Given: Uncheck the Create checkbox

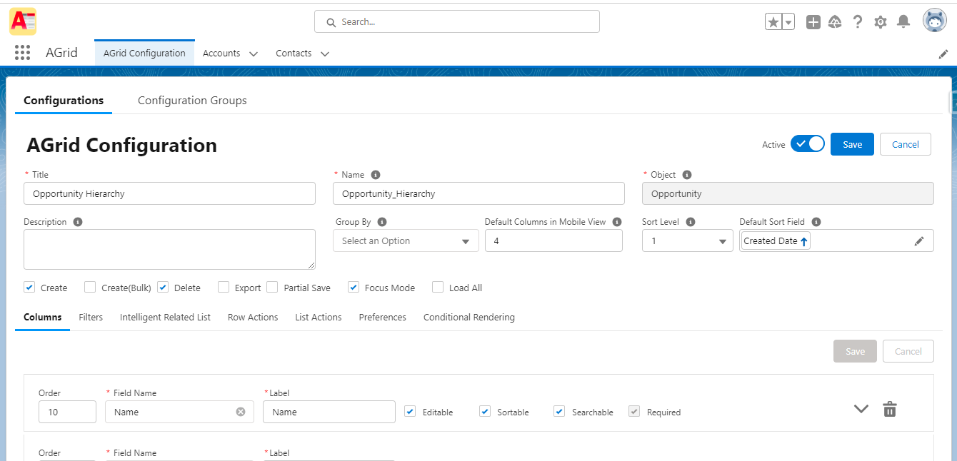Looking at the screenshot, I should click(29, 287).
